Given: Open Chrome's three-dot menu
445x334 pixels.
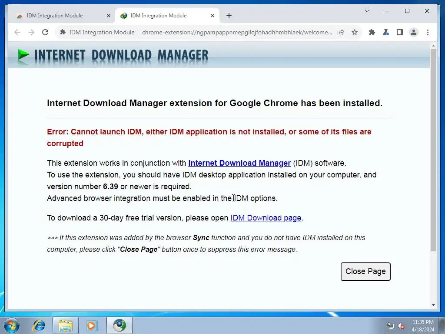Looking at the screenshot, I should click(x=428, y=32).
